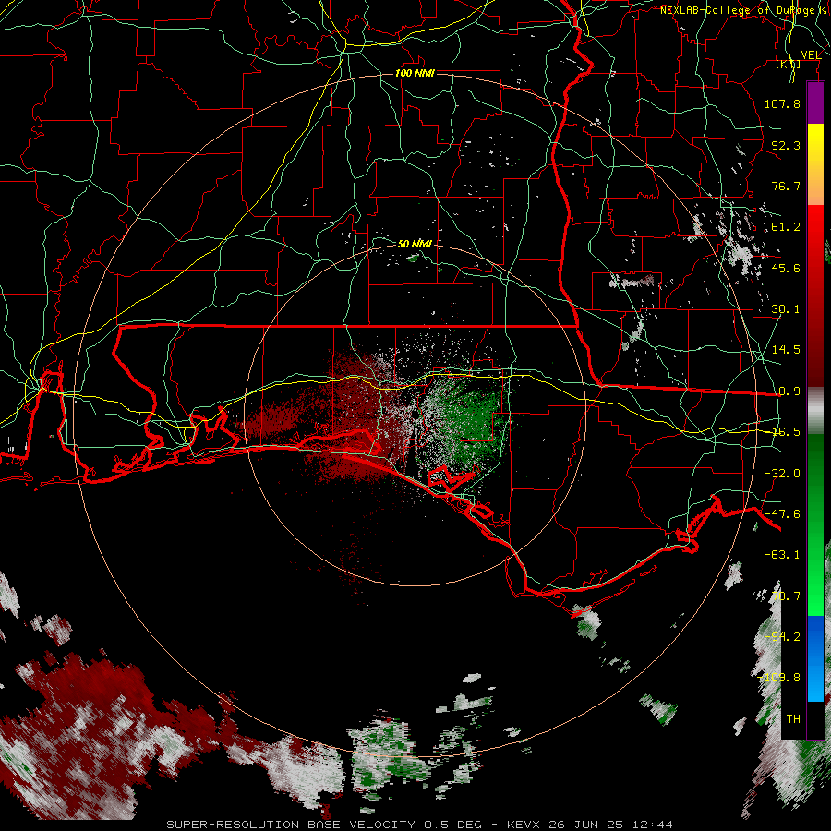Click the gray segment of the color bar

(x=815, y=410)
